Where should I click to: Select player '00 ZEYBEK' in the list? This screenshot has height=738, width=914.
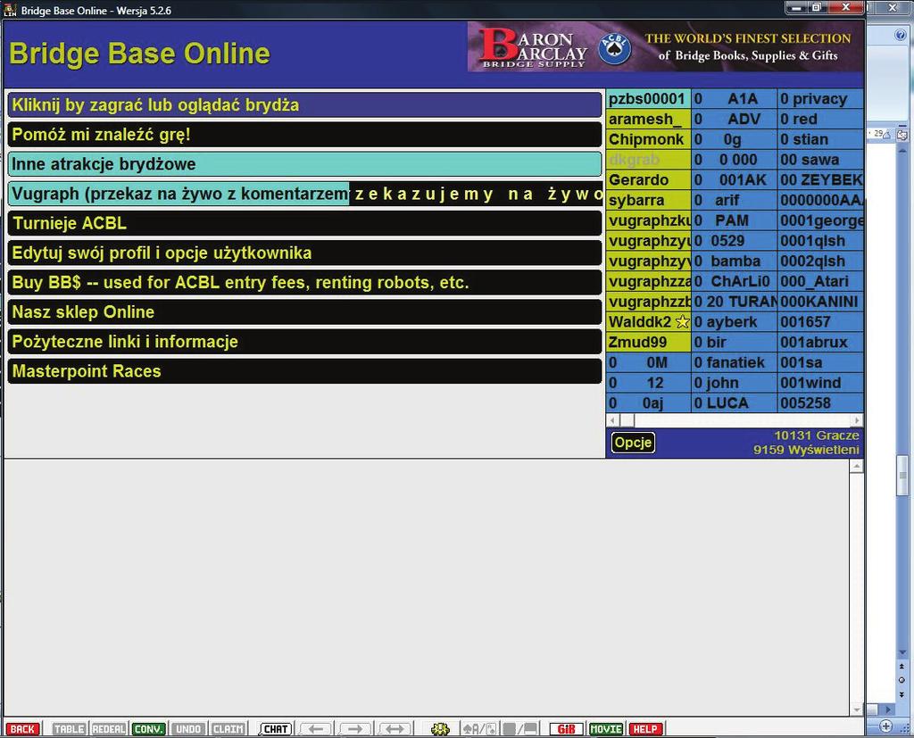[821, 180]
